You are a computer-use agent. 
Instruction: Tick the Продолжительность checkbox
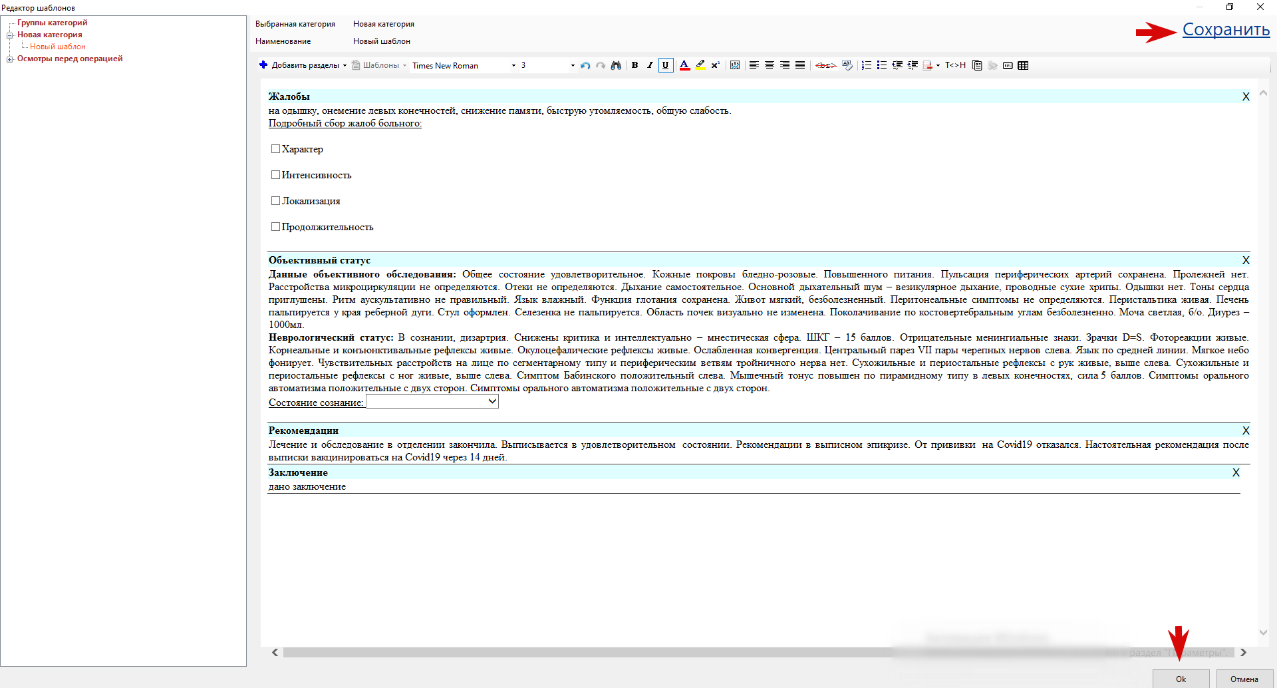275,227
